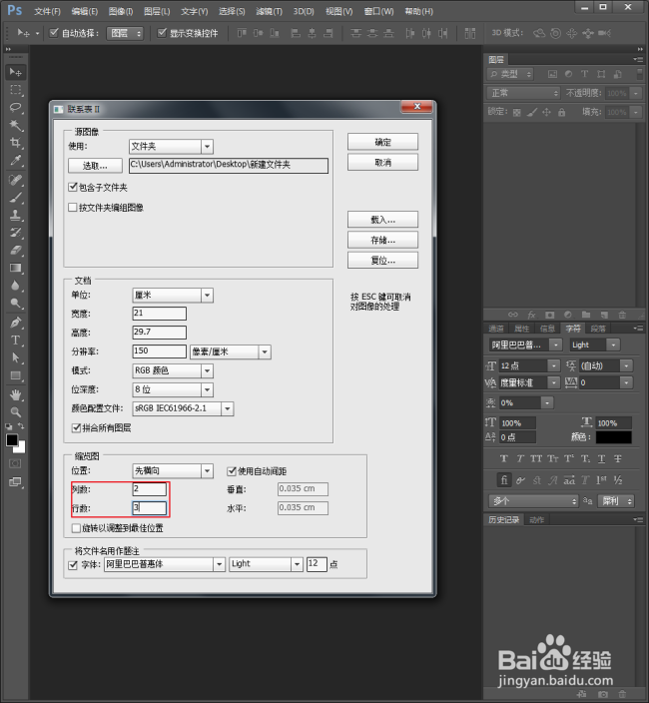Click faux bold T icon in Character panel
This screenshot has width=649, height=703.
point(504,458)
